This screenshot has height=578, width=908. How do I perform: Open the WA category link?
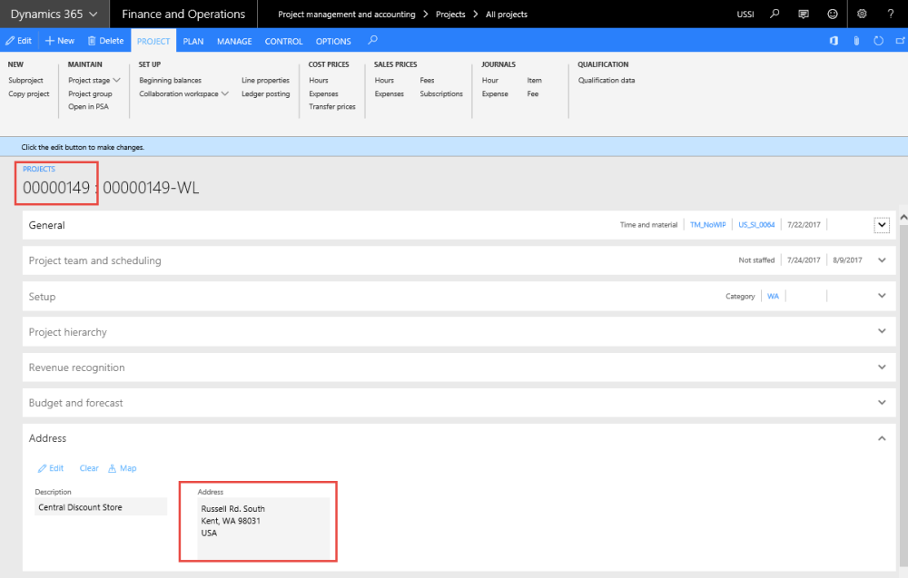[773, 296]
